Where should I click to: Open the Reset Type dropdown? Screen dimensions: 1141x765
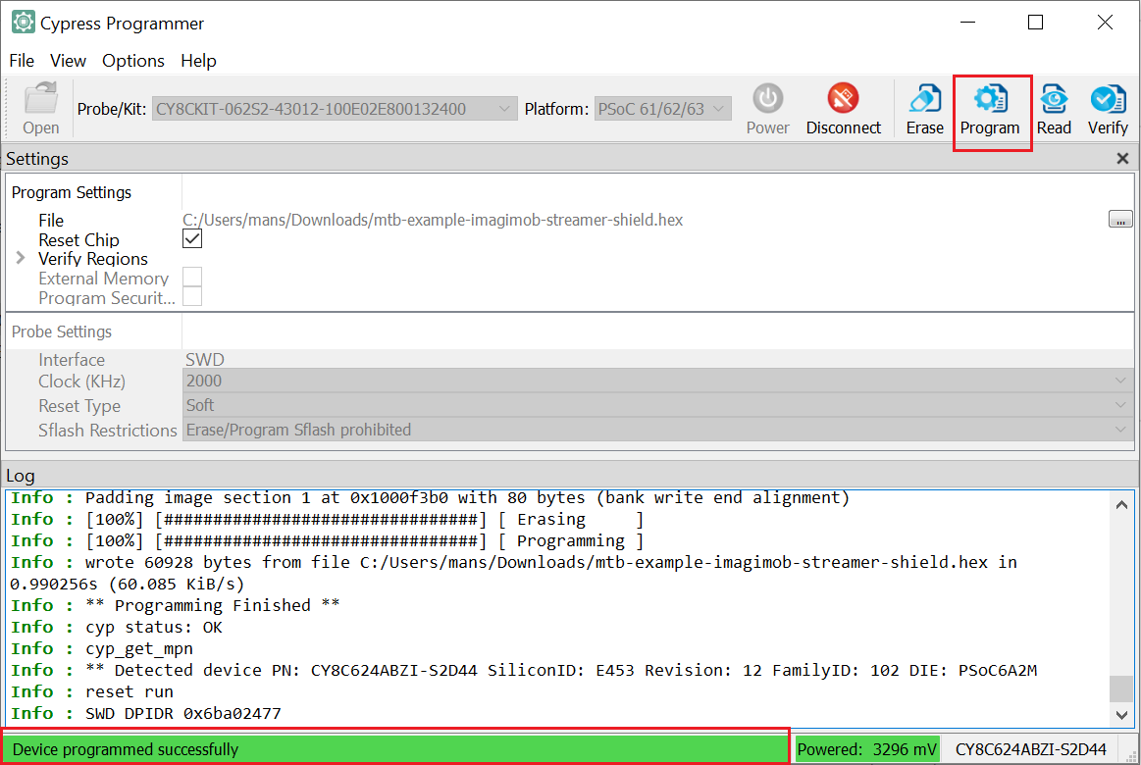(x=658, y=405)
